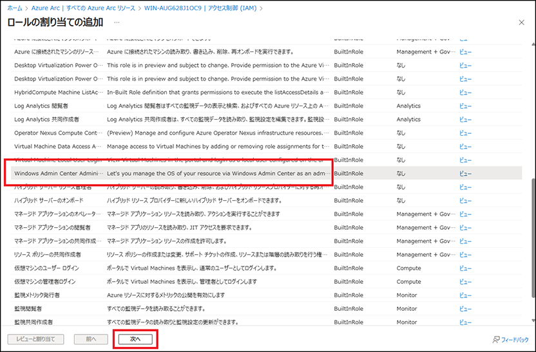Select Virtual Machine Local User Login role

[x=266, y=160]
